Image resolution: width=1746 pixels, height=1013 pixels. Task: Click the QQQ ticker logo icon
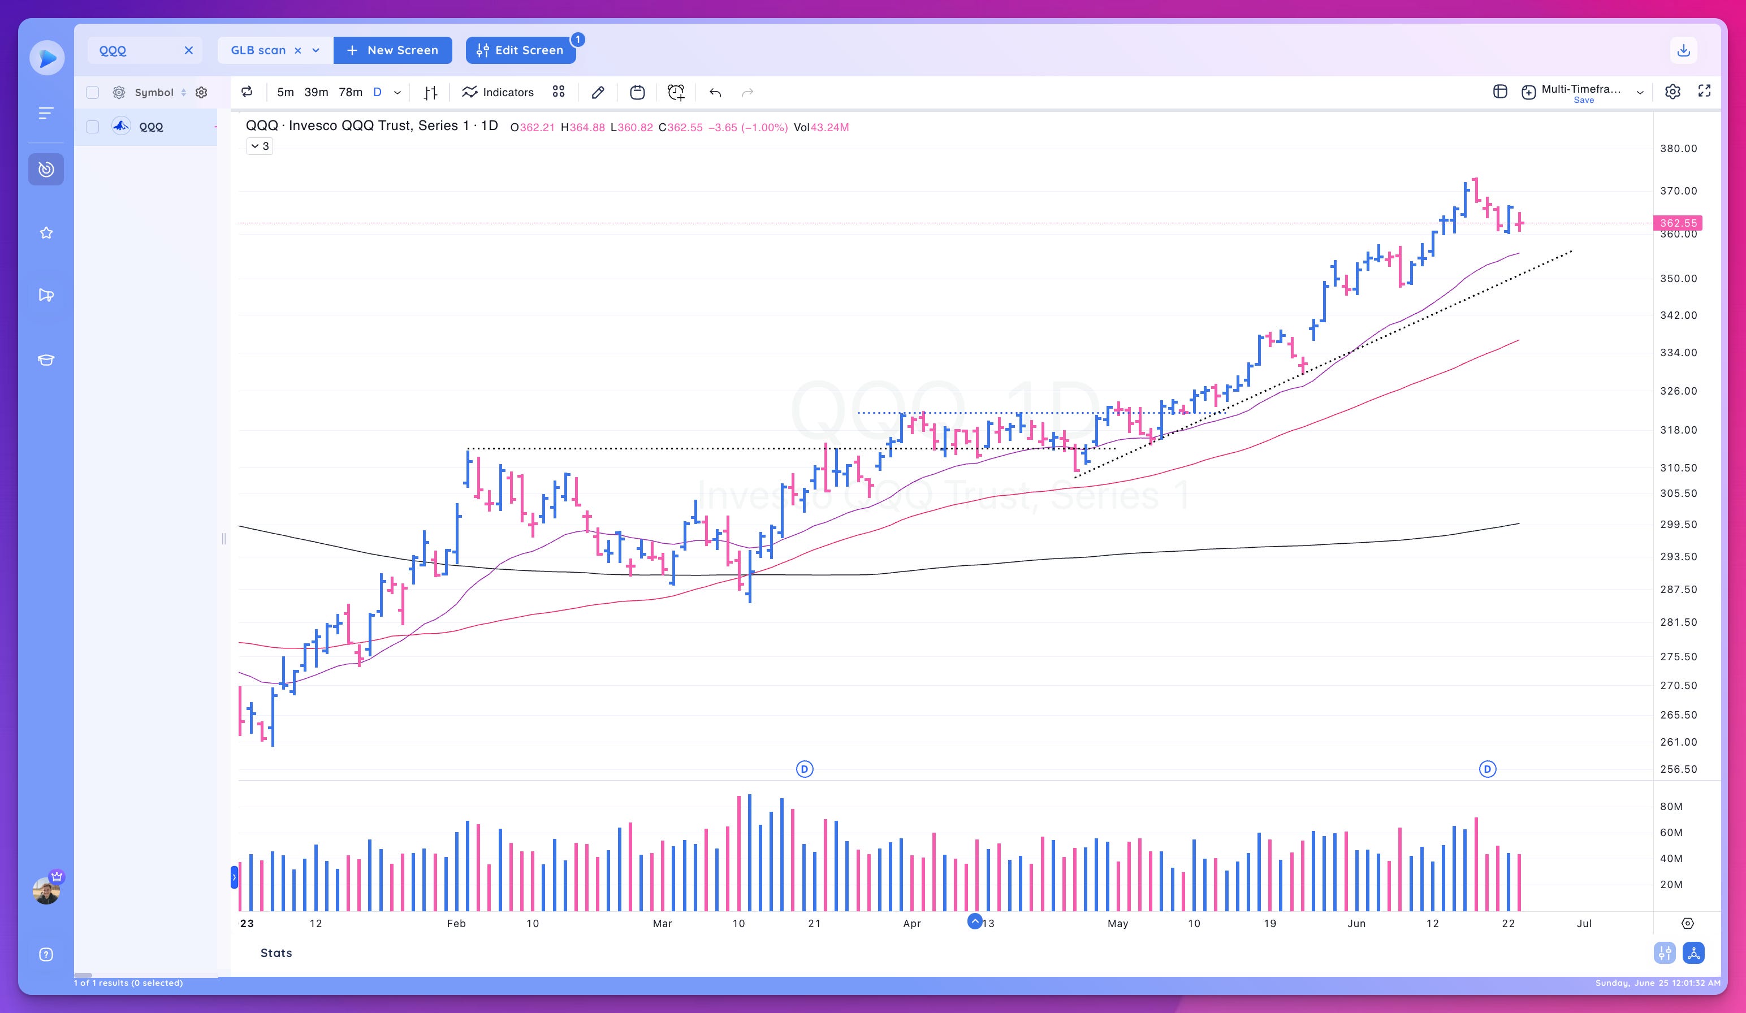[121, 126]
